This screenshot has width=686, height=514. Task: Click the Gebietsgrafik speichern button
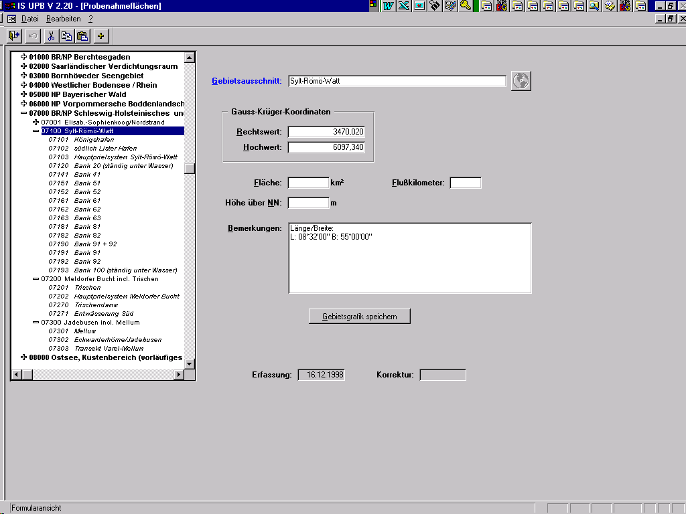[x=359, y=316]
